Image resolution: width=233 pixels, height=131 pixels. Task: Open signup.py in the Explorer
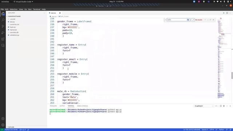pyautogui.click(x=13, y=30)
